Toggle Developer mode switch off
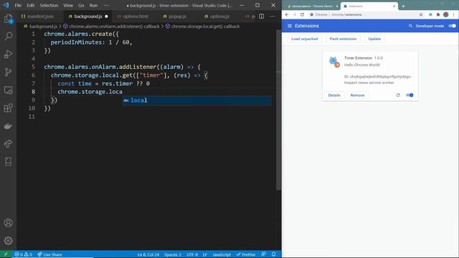Screen dimensions: 459x258 click(453, 26)
